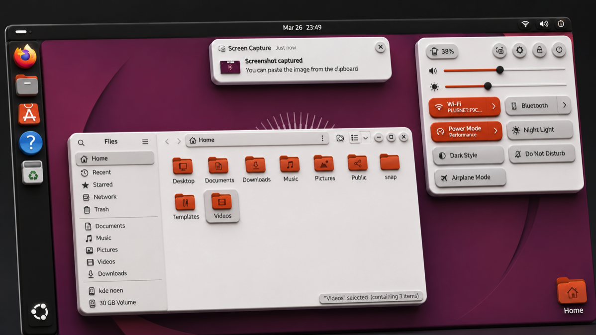The width and height of the screenshot is (596, 335).
Task: Switch Files to list view
Action: point(354,138)
